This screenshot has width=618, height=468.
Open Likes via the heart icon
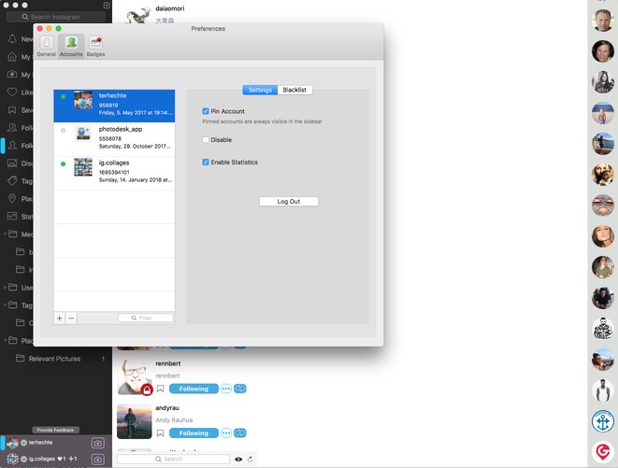pos(12,92)
